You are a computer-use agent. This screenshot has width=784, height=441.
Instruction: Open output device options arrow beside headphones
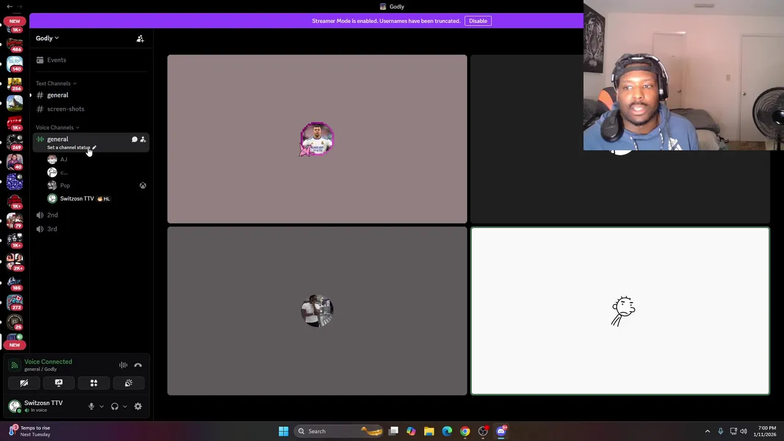click(125, 406)
